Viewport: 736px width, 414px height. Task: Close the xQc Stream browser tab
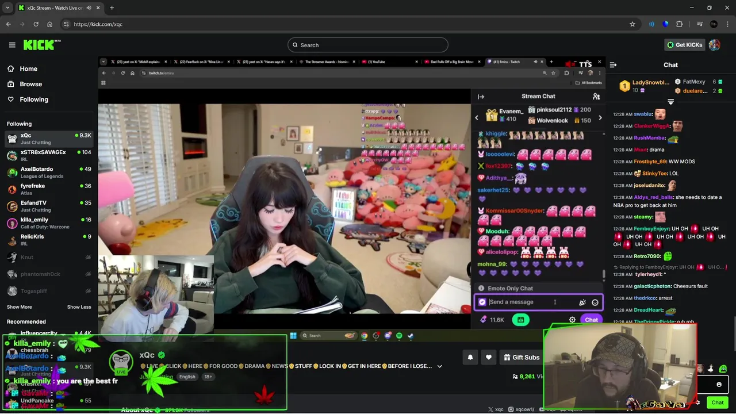point(98,8)
